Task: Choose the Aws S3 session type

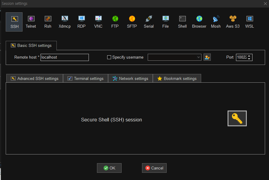Action: click(233, 22)
